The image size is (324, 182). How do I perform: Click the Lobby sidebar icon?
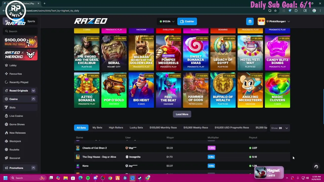click(x=6, y=65)
